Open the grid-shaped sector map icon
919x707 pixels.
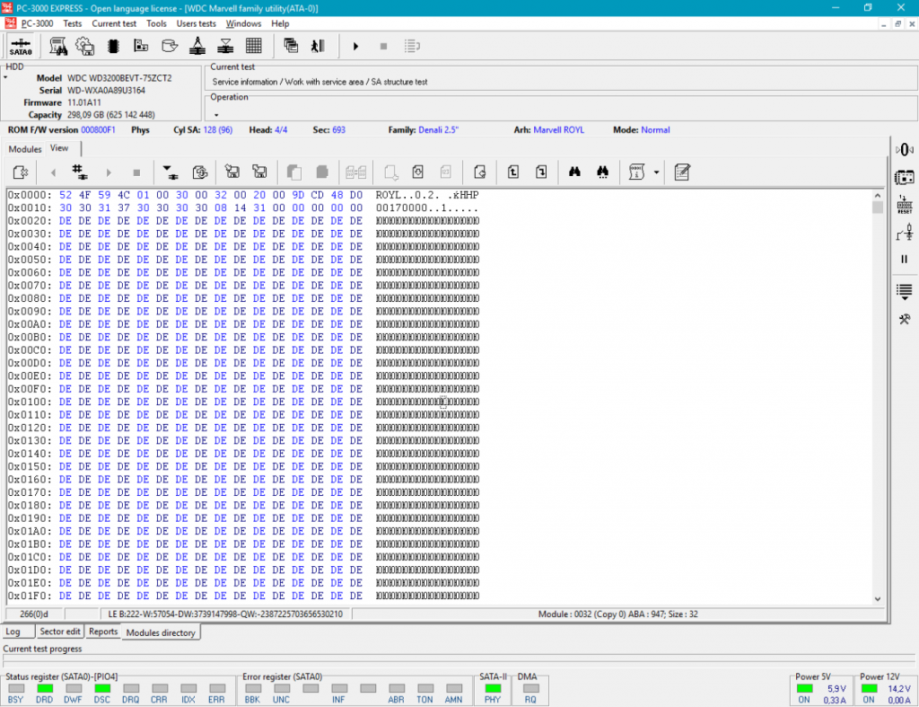click(253, 46)
